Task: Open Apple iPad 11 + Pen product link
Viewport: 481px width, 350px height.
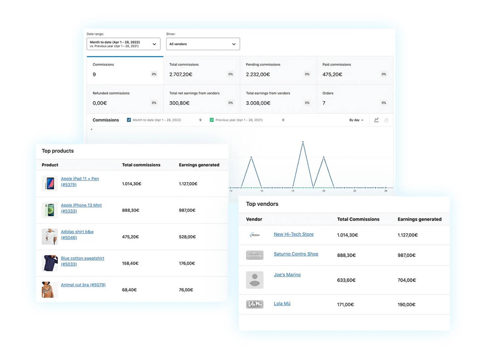Action: 80,182
